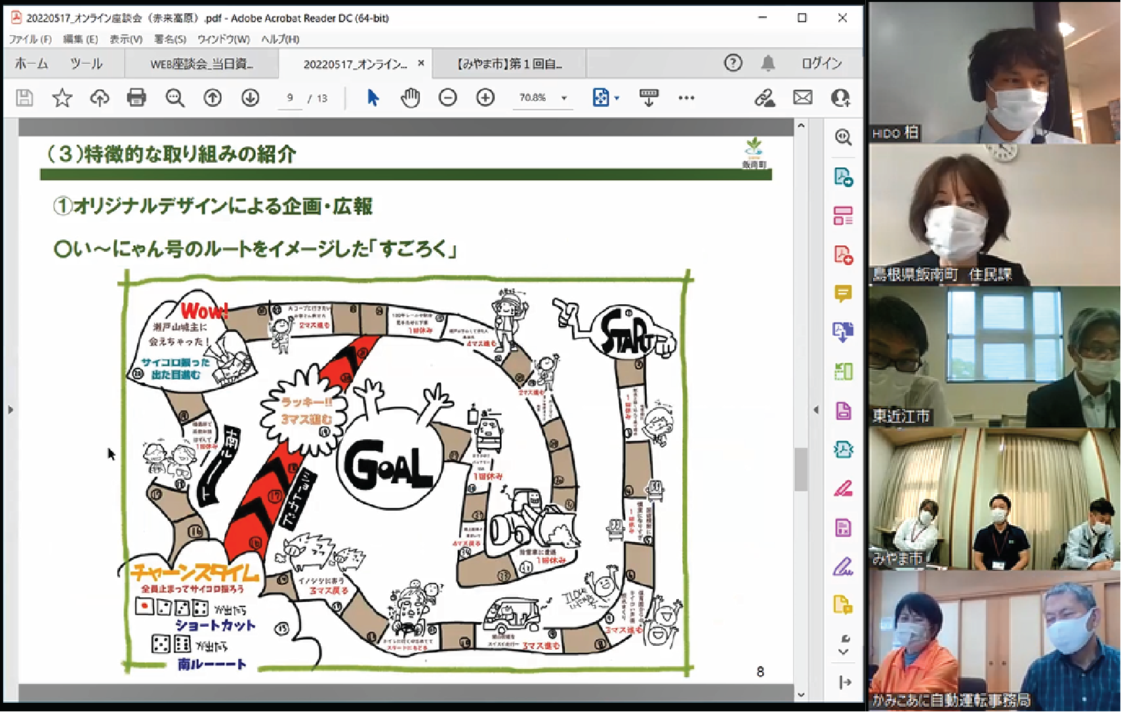1121x712 pixels.
Task: Open the ヘルプ(H) menu
Action: coord(280,39)
